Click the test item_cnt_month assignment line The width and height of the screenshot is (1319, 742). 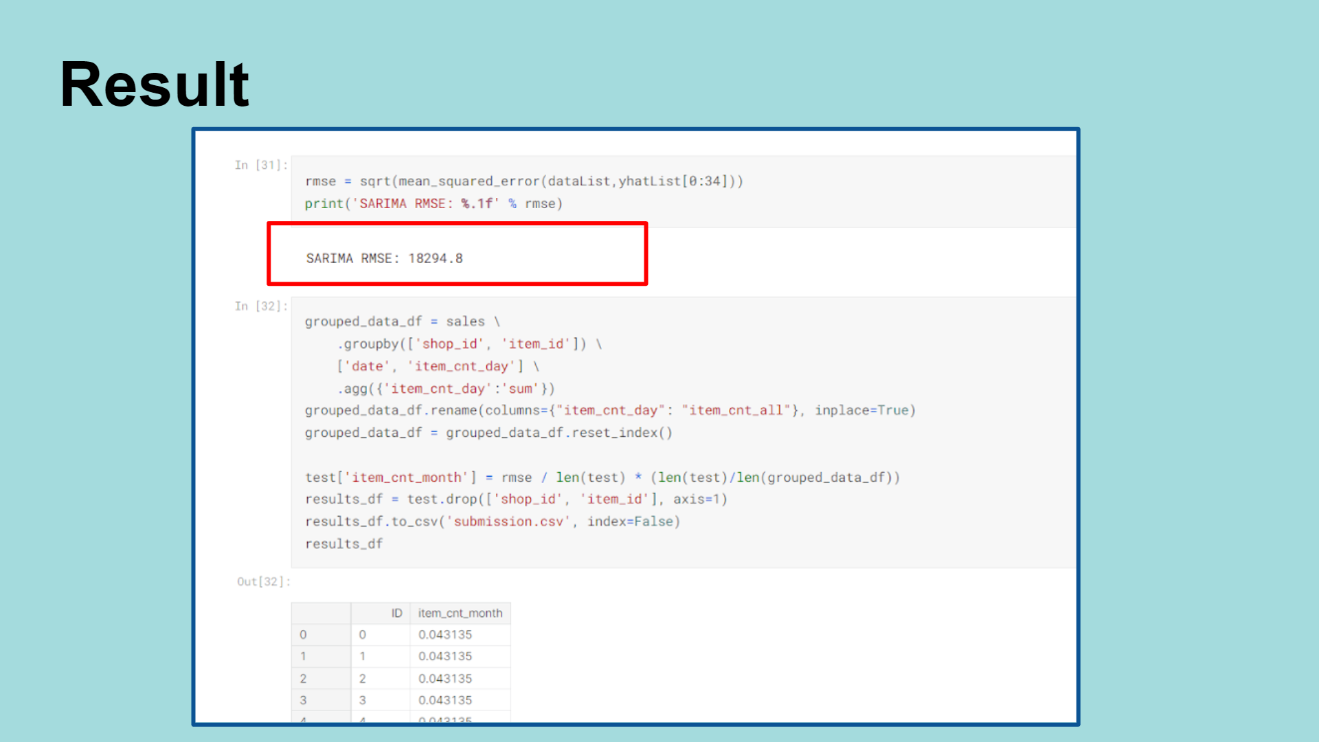[x=602, y=477]
